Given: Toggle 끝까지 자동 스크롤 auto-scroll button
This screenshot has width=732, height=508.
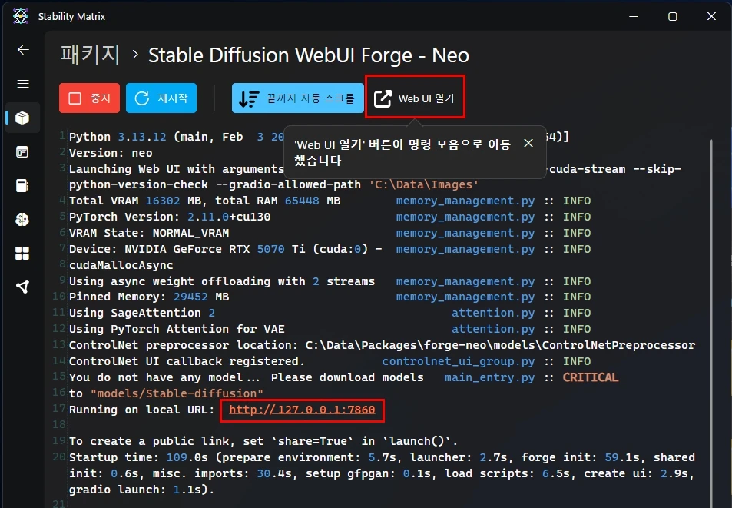Looking at the screenshot, I should tap(297, 98).
